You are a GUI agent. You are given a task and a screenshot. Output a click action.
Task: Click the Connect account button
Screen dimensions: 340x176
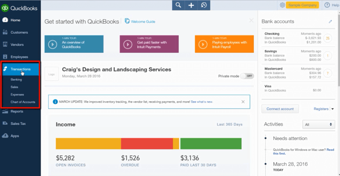(x=280, y=109)
